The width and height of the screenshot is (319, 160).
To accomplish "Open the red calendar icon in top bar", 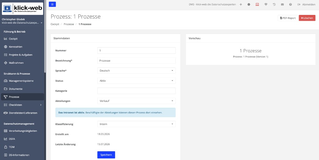I will (257, 4).
